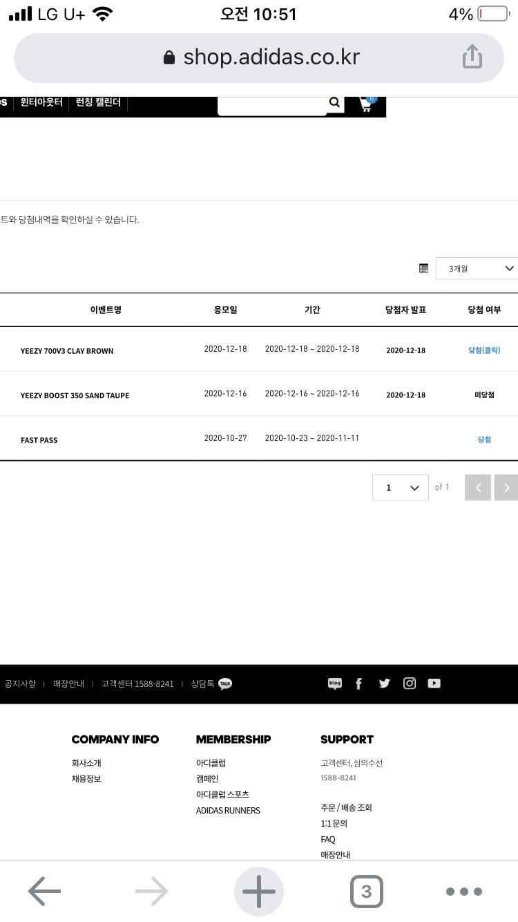Open ADIDAS RUNNERS link
518x922 pixels.
click(228, 811)
